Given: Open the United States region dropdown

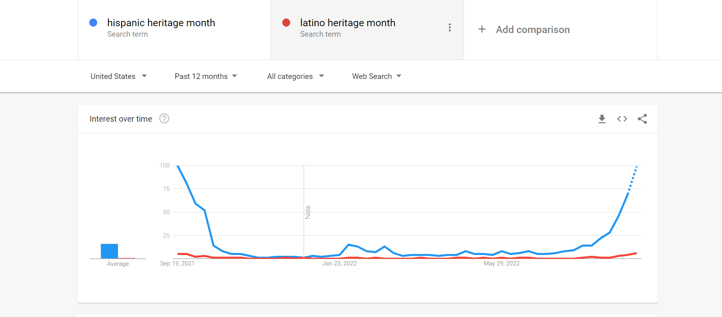Looking at the screenshot, I should coord(118,76).
